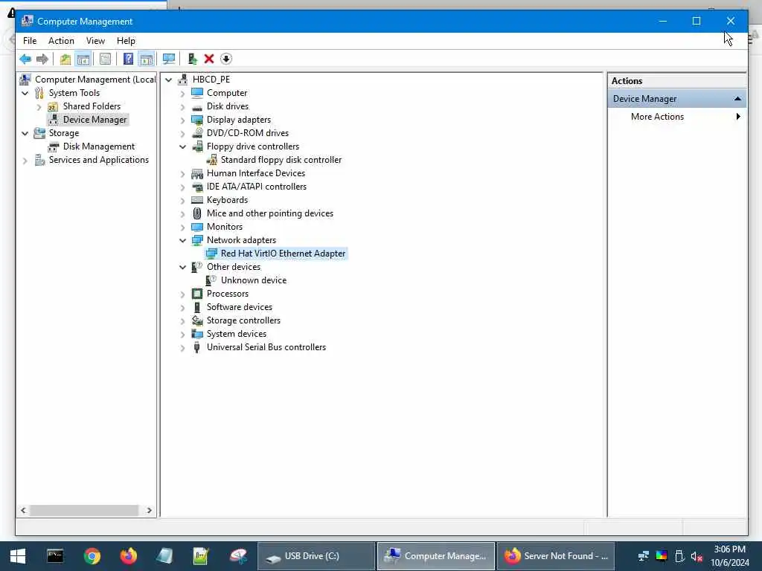Open Command Prompt from the taskbar
The width and height of the screenshot is (762, 571).
(x=55, y=556)
